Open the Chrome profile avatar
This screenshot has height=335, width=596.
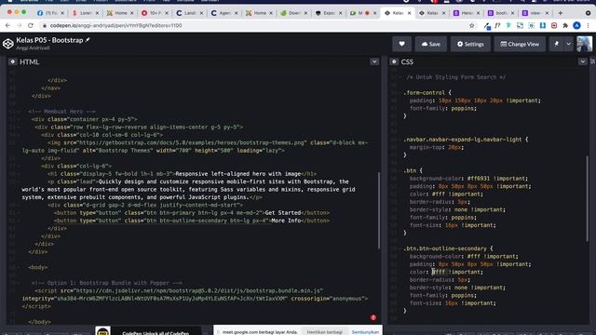coord(576,25)
